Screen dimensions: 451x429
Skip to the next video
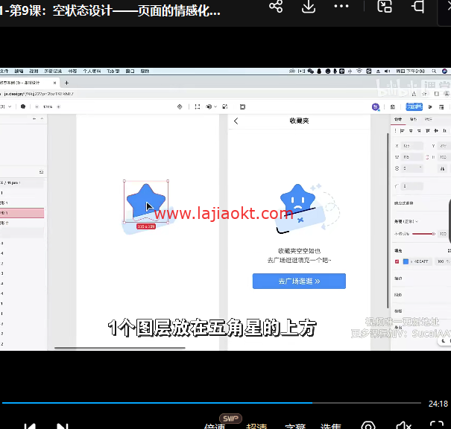[x=63, y=426]
